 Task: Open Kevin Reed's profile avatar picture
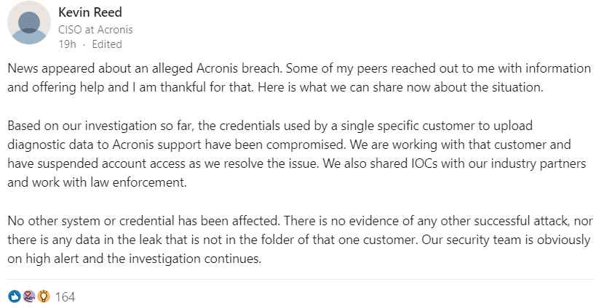[29, 23]
